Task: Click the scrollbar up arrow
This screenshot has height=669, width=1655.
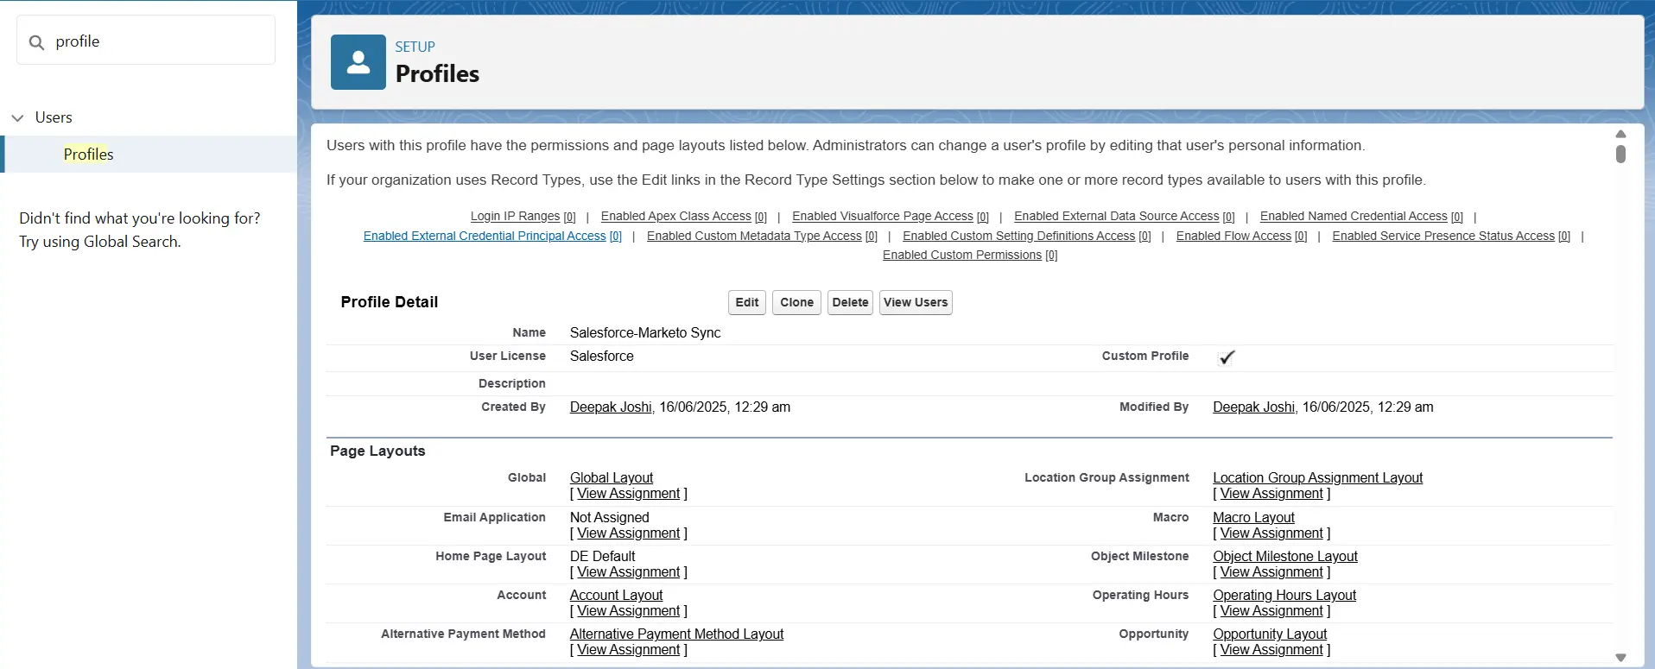Action: [x=1620, y=134]
